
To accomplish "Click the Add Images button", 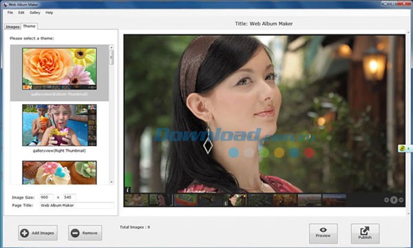I will pyautogui.click(x=38, y=233).
